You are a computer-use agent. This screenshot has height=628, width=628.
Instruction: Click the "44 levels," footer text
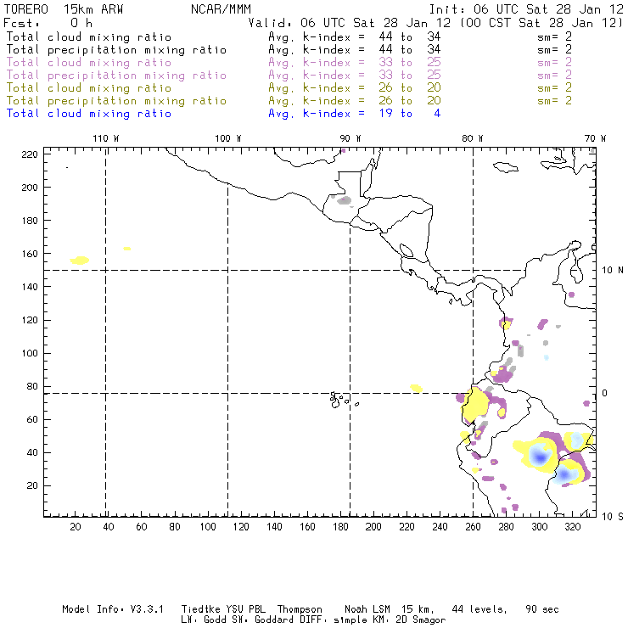click(479, 609)
